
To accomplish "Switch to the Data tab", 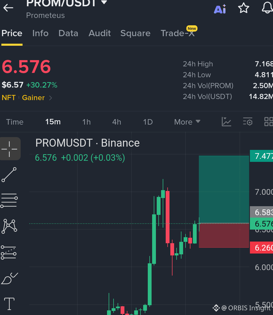I will point(68,33).
